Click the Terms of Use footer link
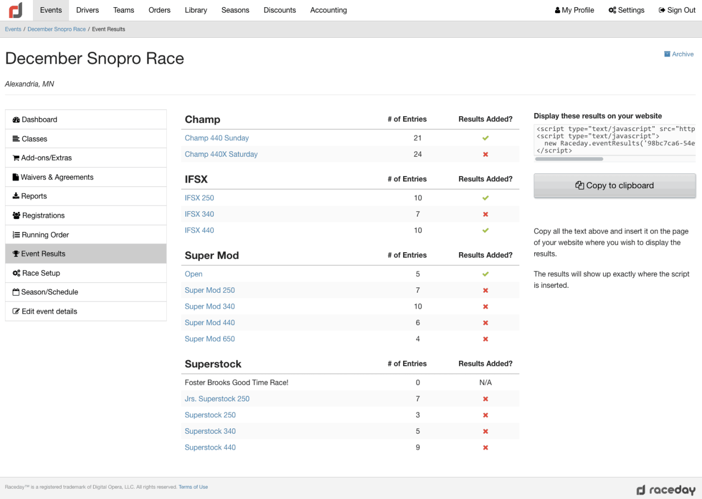The width and height of the screenshot is (702, 499). [x=193, y=487]
